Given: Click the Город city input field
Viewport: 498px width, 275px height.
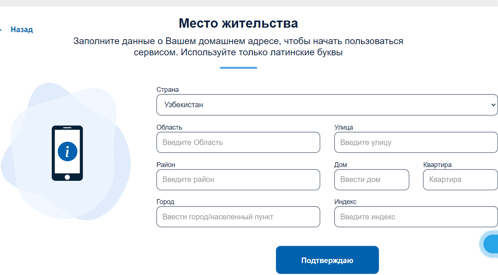Looking at the screenshot, I should click(238, 217).
